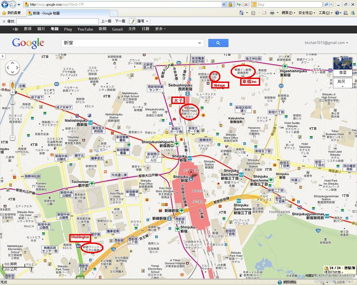Click the Home page house icon
The height and width of the screenshot is (285, 357).
[242, 13]
